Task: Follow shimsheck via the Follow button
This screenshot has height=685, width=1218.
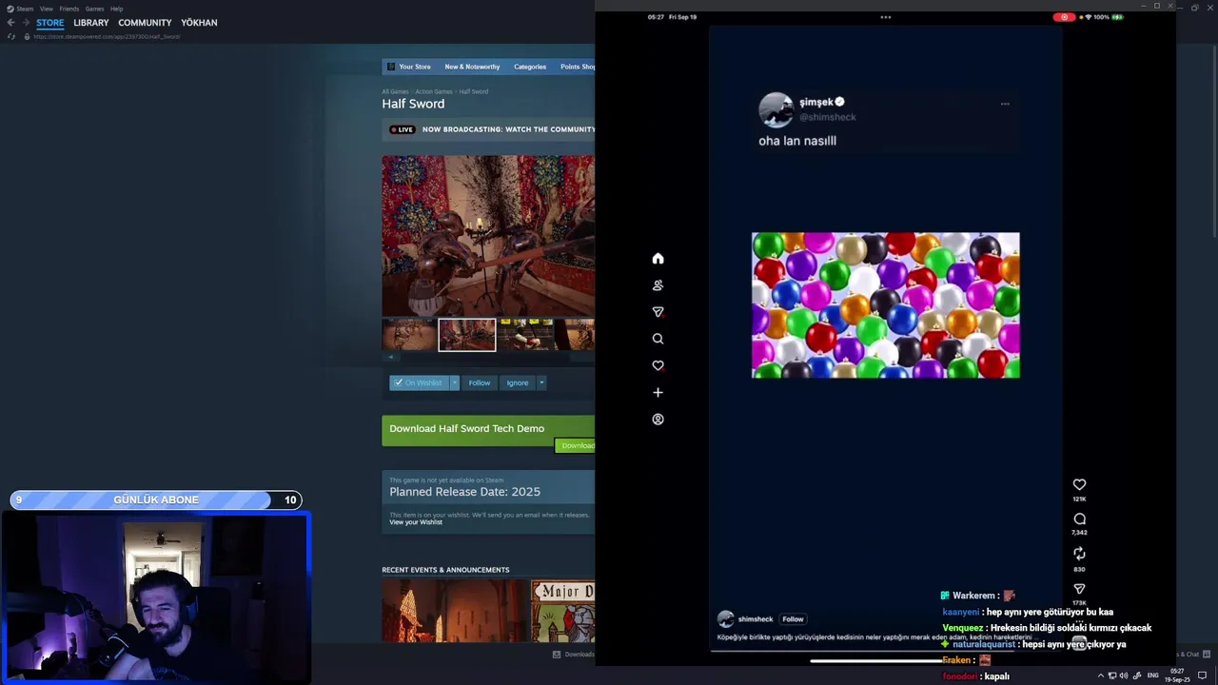Action: [793, 619]
